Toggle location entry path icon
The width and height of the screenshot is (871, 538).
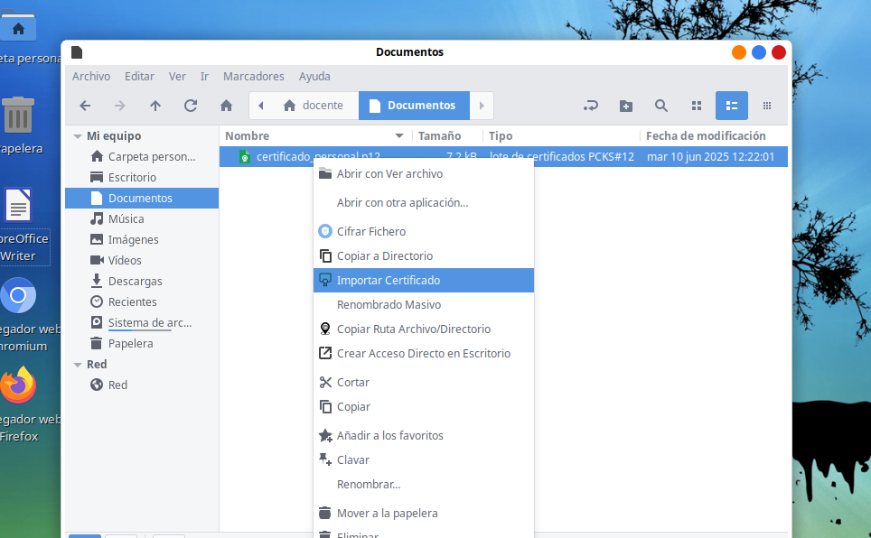[x=591, y=106]
